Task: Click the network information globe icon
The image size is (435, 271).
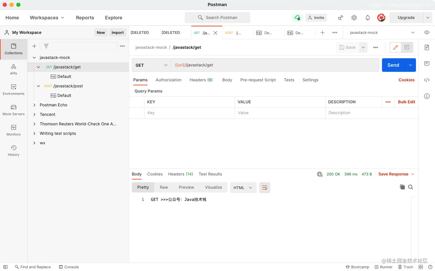Action: coord(320,174)
